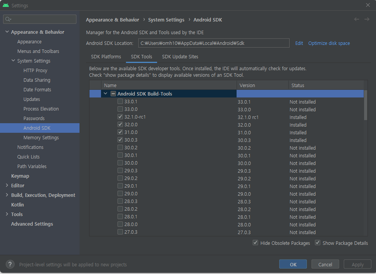Uncheck the 32.0.0 build-tools checkbox
The height and width of the screenshot is (274, 376).
(x=120, y=125)
